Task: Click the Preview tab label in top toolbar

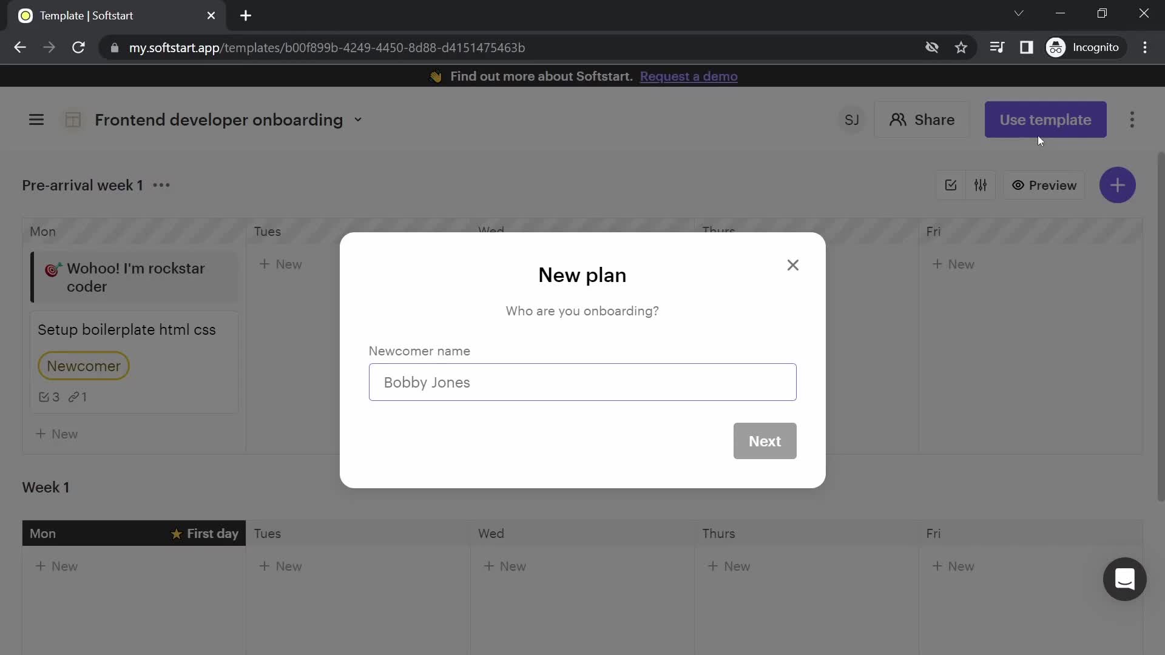Action: coord(1053,185)
